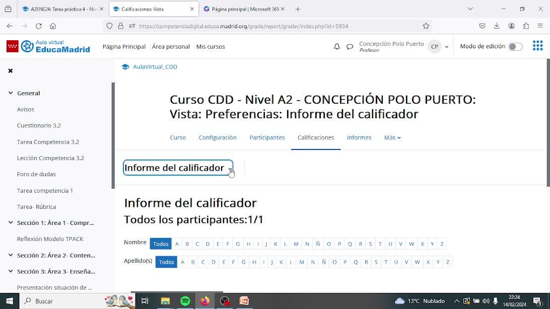Open Área personal link
Screen dimensions: 550x309
171,47
